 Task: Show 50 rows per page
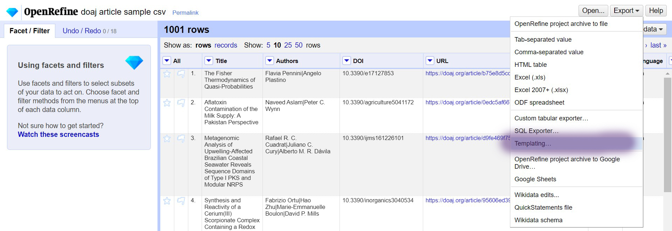coord(299,45)
